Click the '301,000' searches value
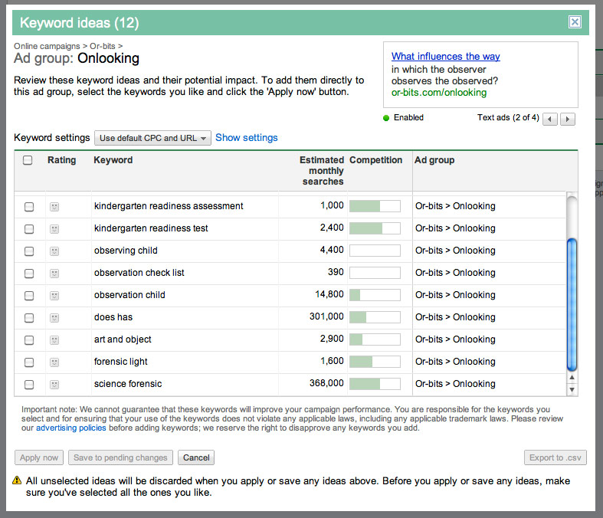Image resolution: width=603 pixels, height=518 pixels. pos(326,316)
